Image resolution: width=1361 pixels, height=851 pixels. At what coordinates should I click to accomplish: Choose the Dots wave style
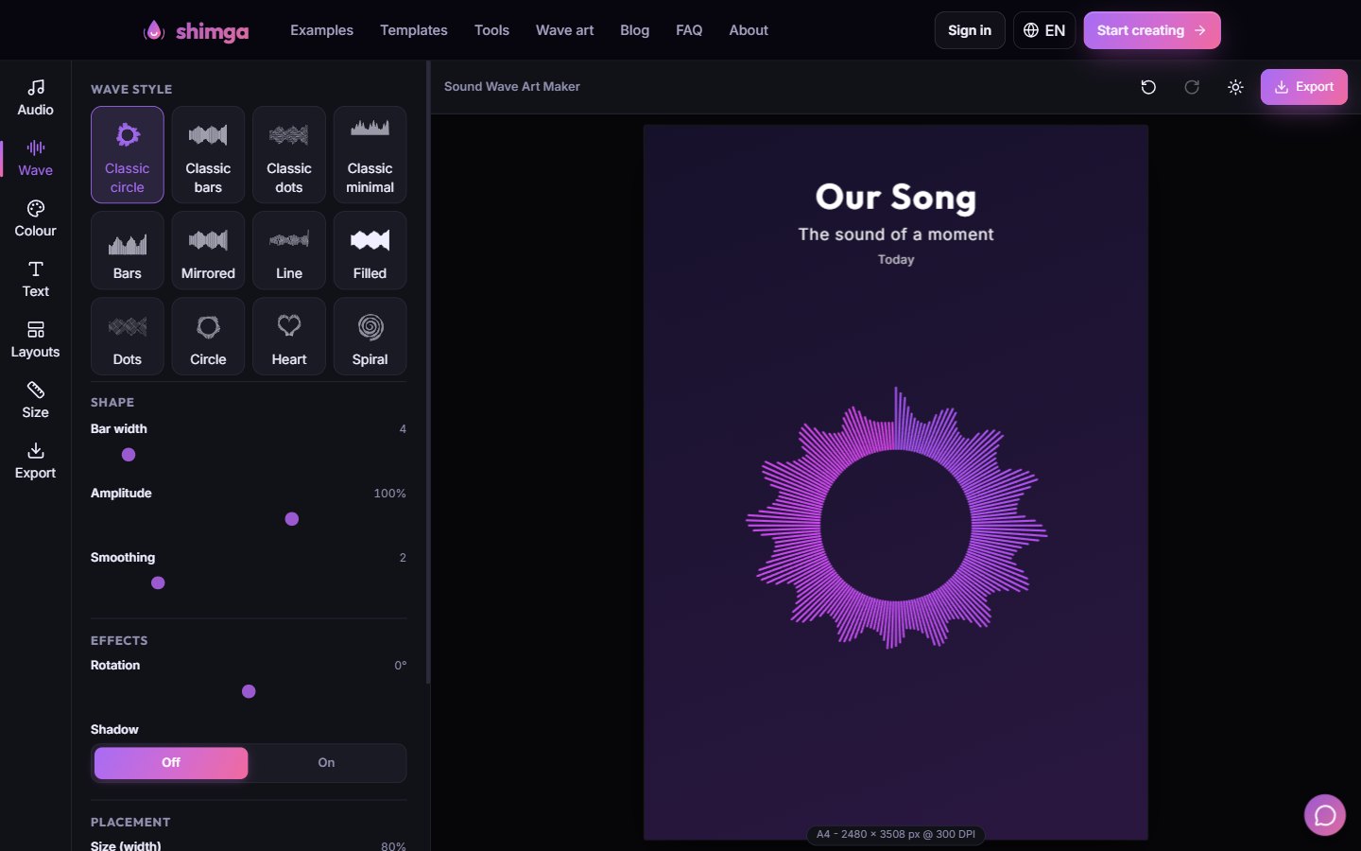tap(128, 337)
